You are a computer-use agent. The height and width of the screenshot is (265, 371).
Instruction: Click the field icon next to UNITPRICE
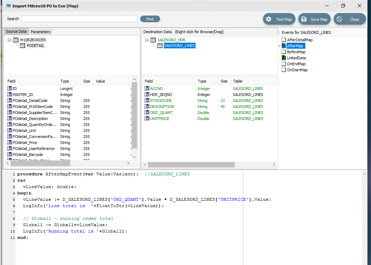click(x=147, y=118)
